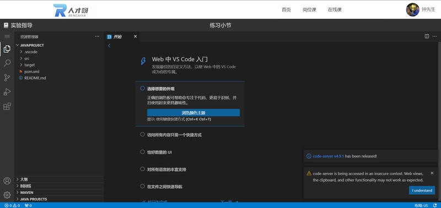The image size is (441, 208).
Task: Select the 恰好数量的 UI step circle
Action: [142, 152]
